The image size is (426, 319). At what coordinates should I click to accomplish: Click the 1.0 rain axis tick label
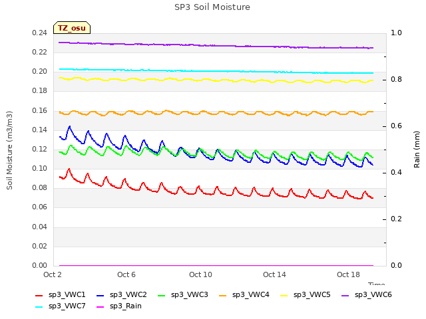tap(396, 33)
